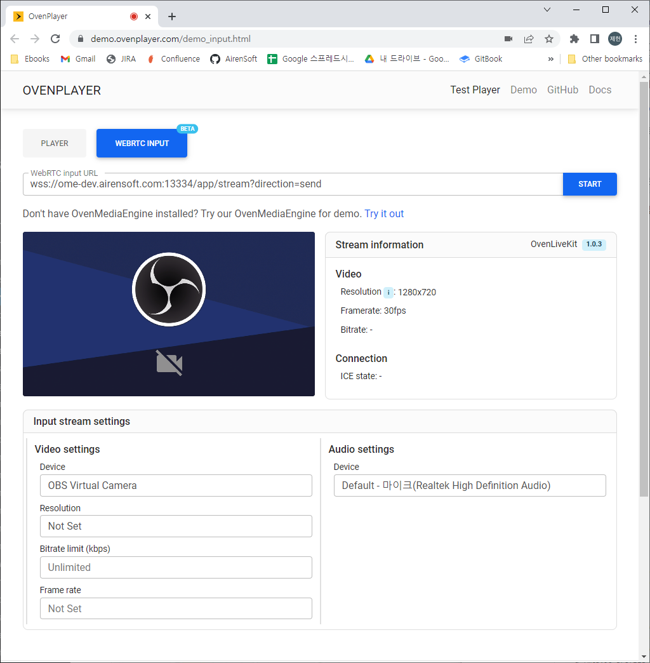The image size is (650, 663).
Task: Open the Frame rate dropdown
Action: point(176,608)
